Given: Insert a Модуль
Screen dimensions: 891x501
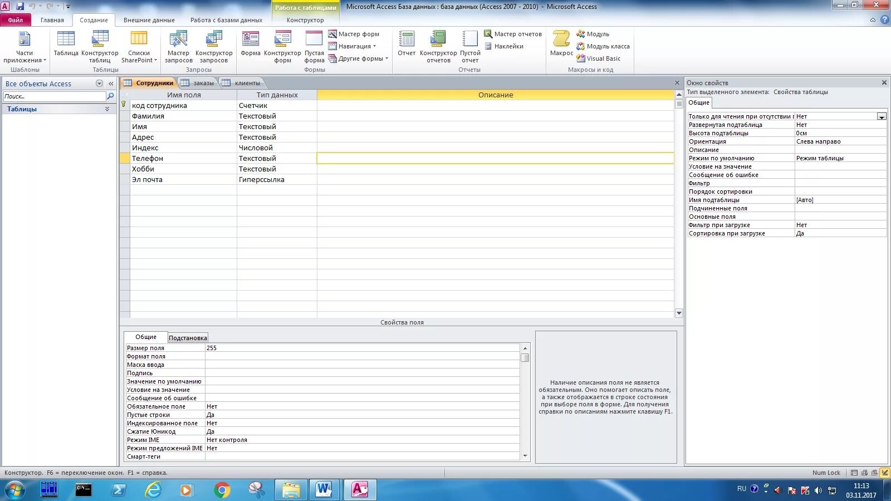Looking at the screenshot, I should 593,34.
